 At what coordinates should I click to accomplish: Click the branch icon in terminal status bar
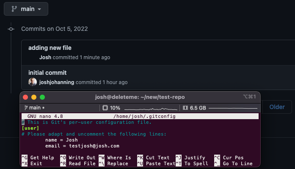[x=26, y=108]
